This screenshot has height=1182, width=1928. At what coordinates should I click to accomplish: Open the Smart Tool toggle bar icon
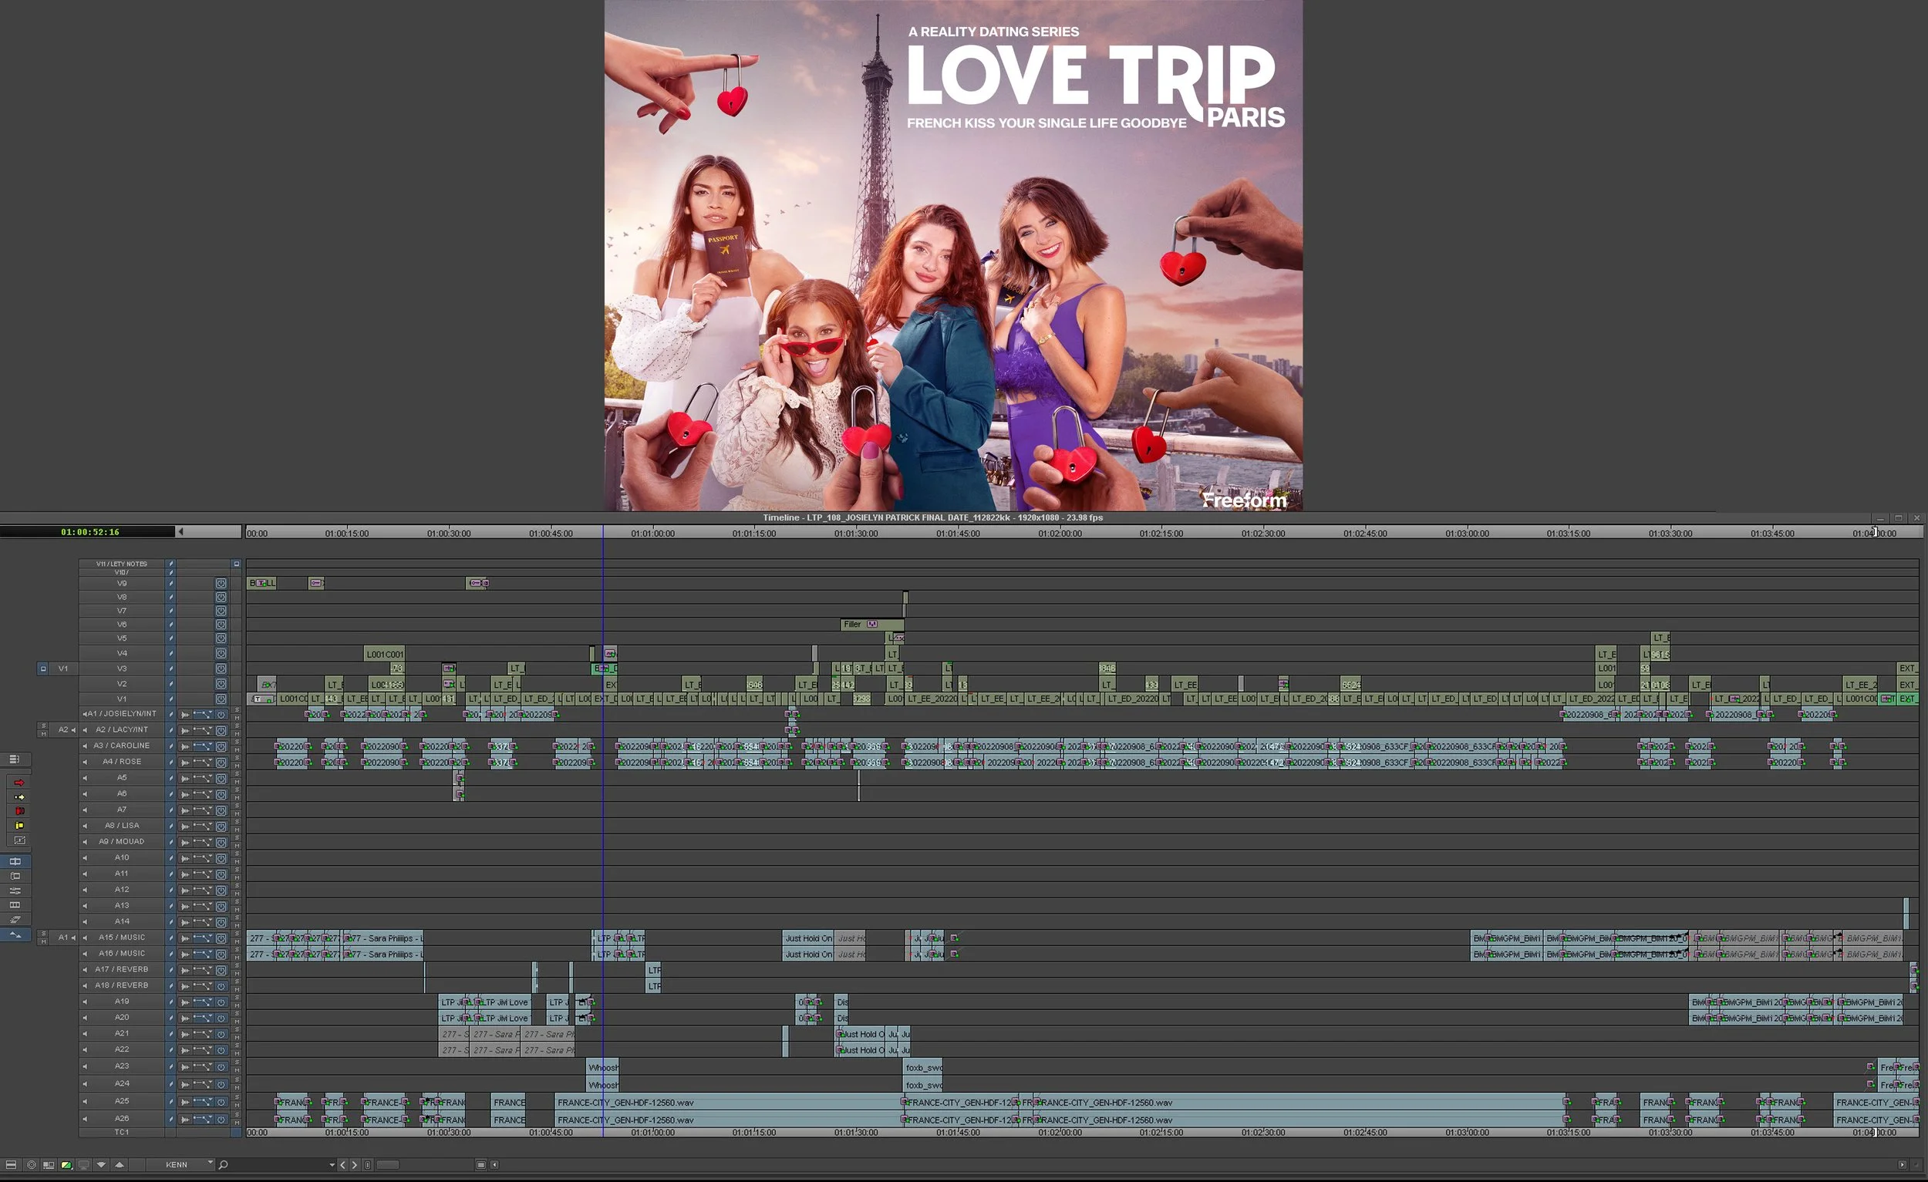click(x=14, y=759)
